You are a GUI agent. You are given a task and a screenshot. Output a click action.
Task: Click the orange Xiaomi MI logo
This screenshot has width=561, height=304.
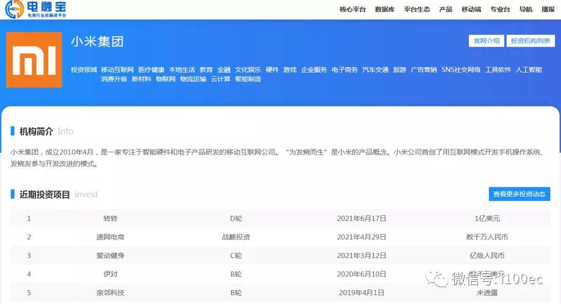coord(34,60)
